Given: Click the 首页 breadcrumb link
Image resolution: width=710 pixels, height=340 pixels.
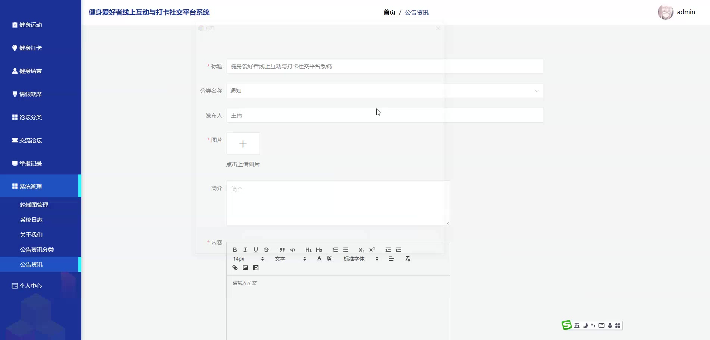Looking at the screenshot, I should click(x=389, y=12).
